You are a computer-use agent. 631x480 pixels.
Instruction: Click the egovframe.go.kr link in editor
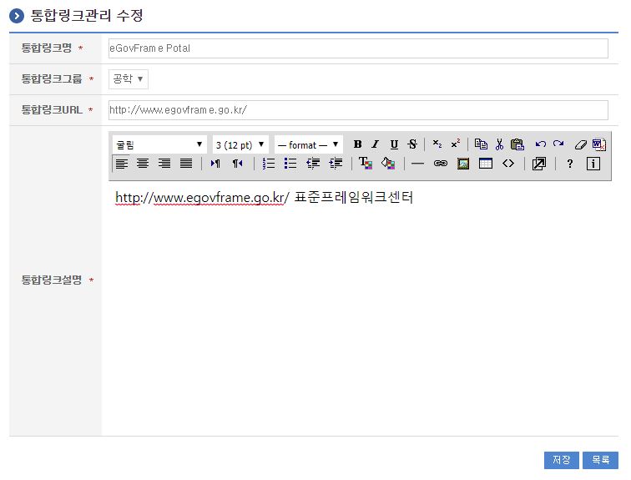tap(200, 198)
